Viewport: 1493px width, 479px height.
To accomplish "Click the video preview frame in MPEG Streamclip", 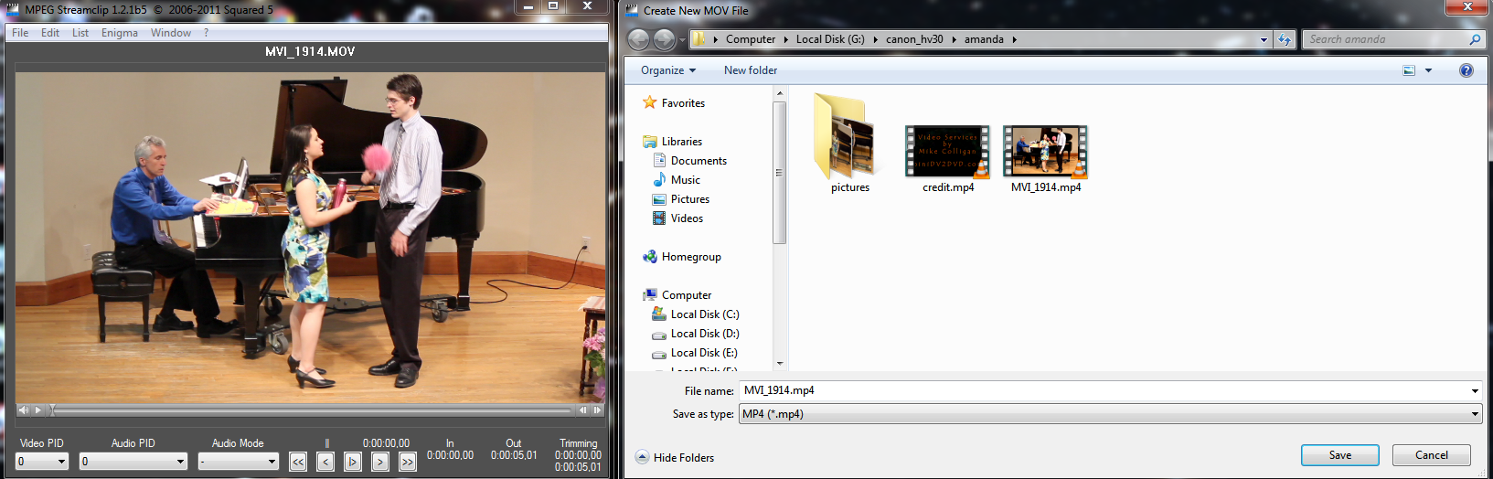I will click(x=310, y=237).
